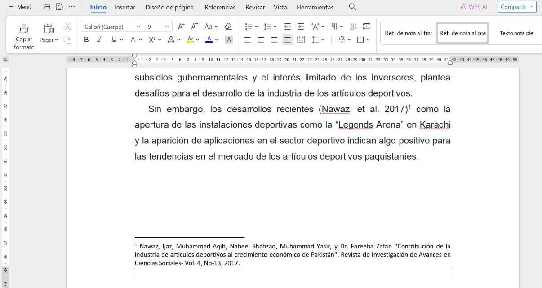Open the search magnifier icon
Viewport: 542px width, 288px height.
(x=352, y=7)
